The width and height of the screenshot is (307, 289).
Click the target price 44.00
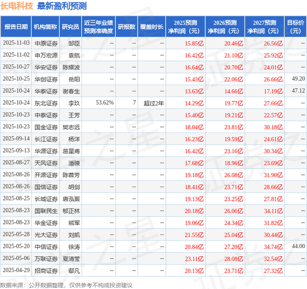[298, 246]
